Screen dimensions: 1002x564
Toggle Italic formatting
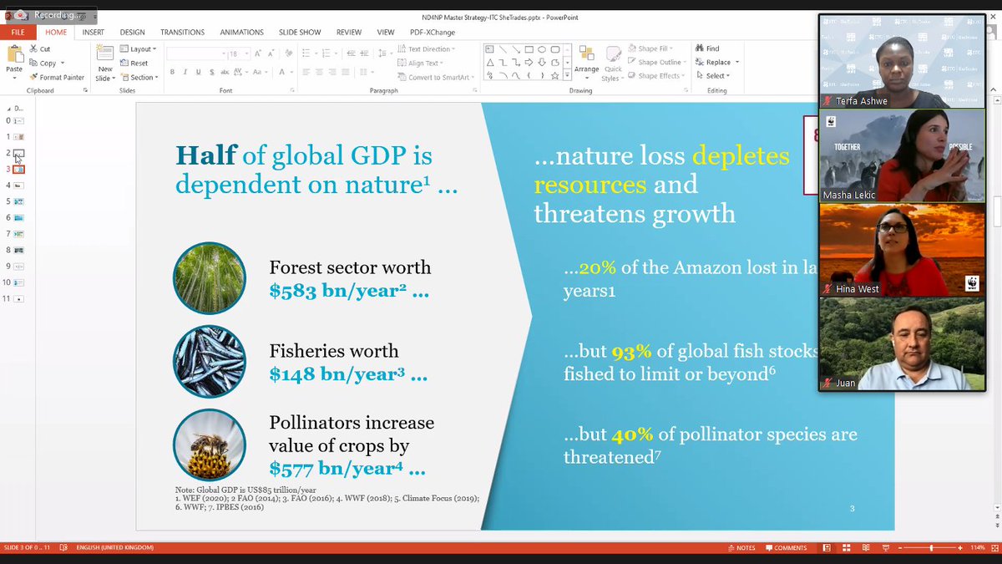click(x=185, y=72)
